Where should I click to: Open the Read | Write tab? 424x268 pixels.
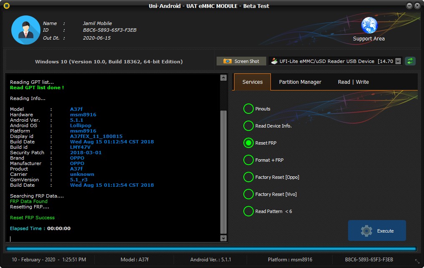point(353,82)
